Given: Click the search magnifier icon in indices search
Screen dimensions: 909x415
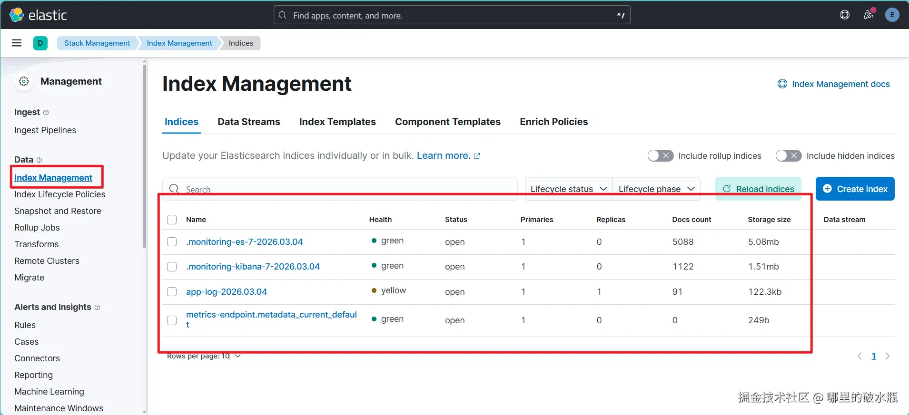Looking at the screenshot, I should click(x=174, y=189).
